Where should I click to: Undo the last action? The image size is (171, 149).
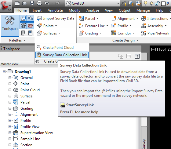click(x=47, y=3)
